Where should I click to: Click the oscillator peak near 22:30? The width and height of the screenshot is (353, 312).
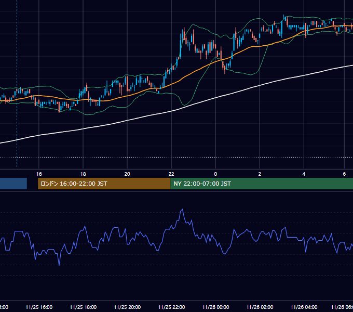tap(182, 210)
